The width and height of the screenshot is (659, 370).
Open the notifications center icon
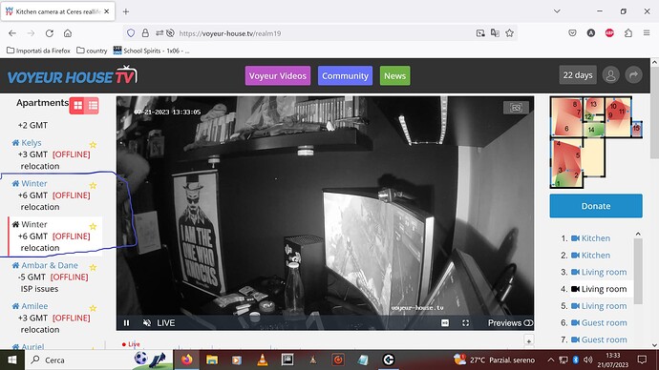click(642, 360)
